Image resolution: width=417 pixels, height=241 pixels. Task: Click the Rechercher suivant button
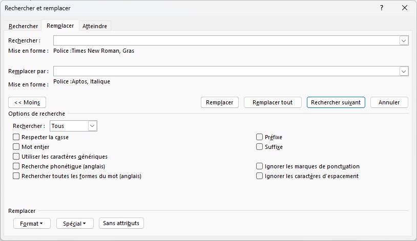(336, 102)
